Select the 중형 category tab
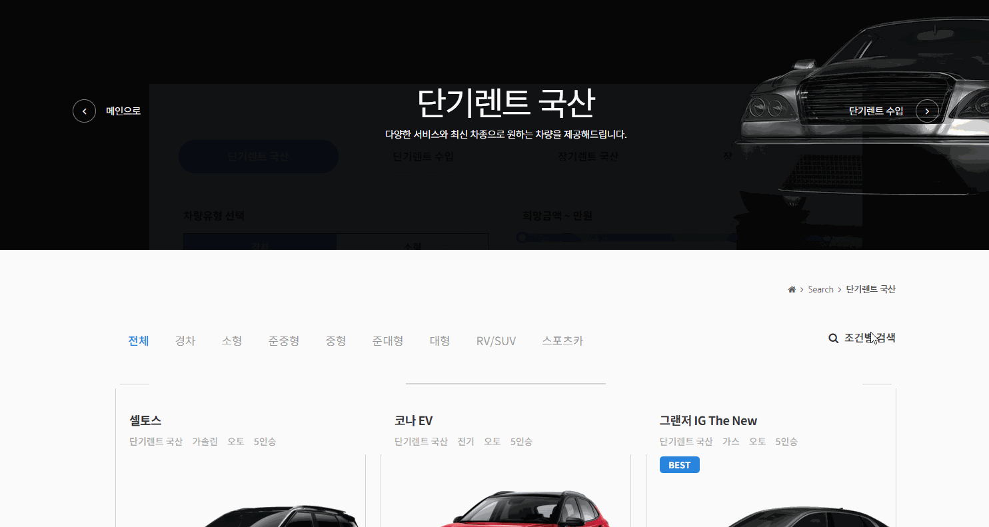The image size is (989, 527). click(x=336, y=341)
